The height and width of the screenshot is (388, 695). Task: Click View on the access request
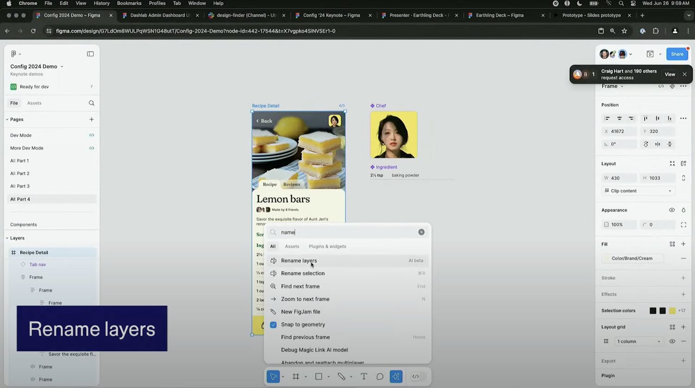coord(670,74)
